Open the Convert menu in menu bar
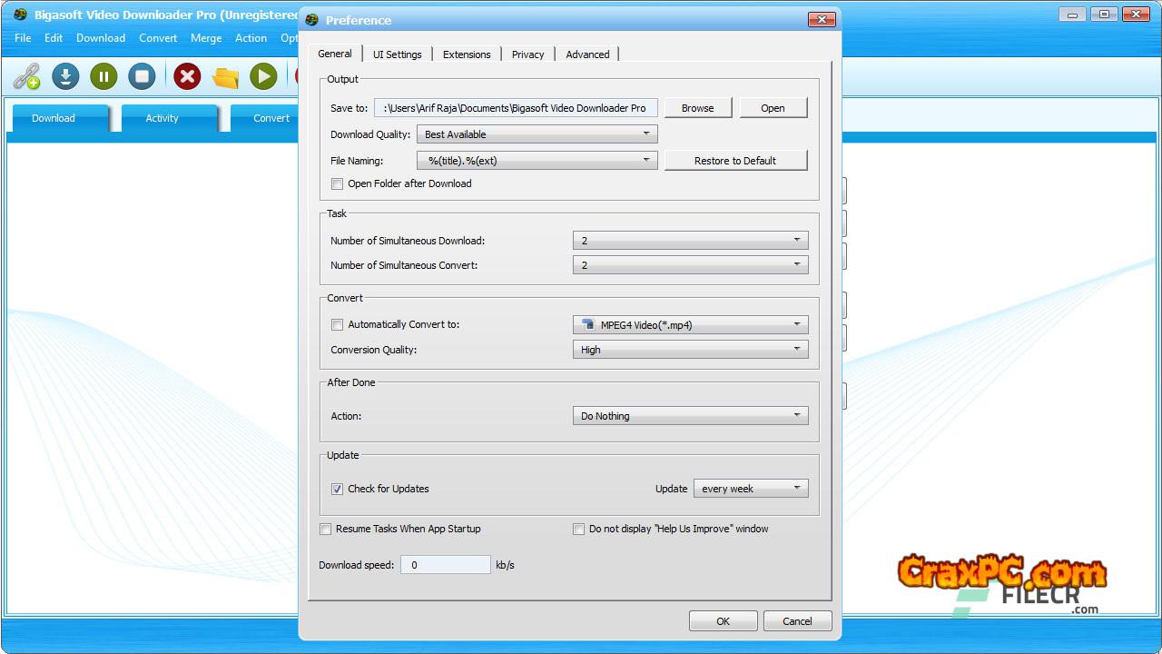The height and width of the screenshot is (654, 1162). click(158, 38)
